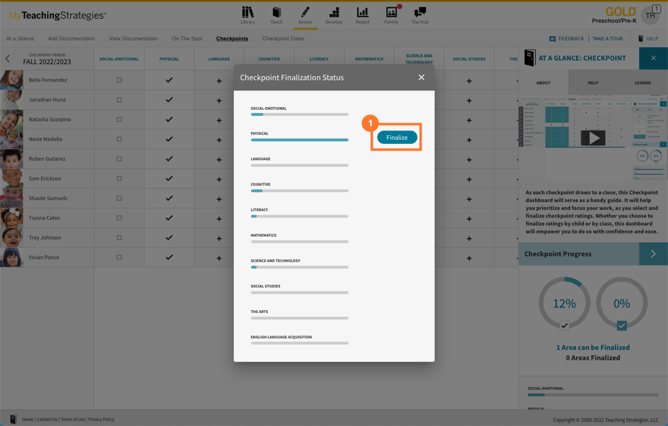Play the checkpoint tutorial video
The width and height of the screenshot is (668, 426).
pos(593,138)
